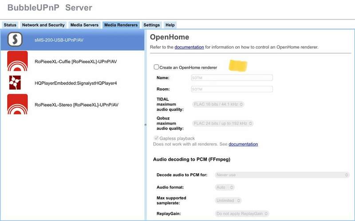
Task: Select RoPieeeXL-Cuffie [RoPieeeXL]-UPnP/AV renderer
Action: click(72, 61)
